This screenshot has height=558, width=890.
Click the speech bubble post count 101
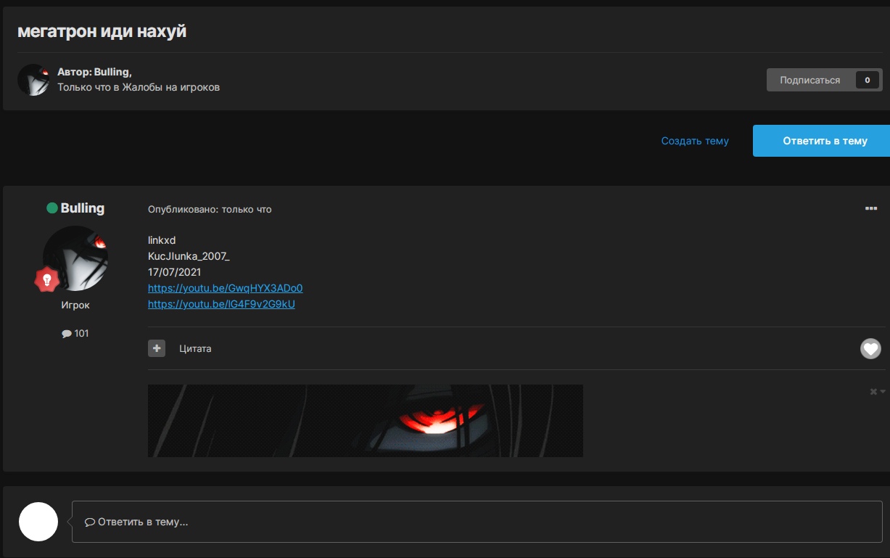pos(75,334)
